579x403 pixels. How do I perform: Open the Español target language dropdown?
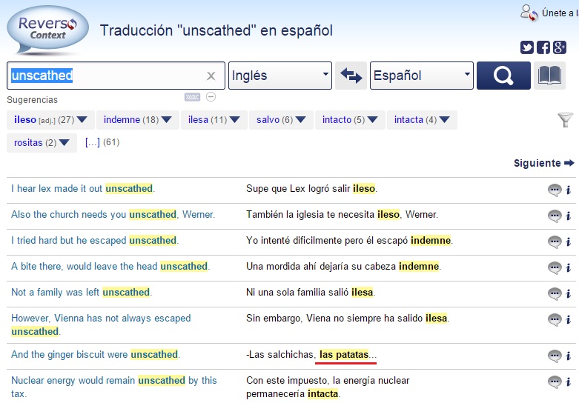pyautogui.click(x=421, y=76)
